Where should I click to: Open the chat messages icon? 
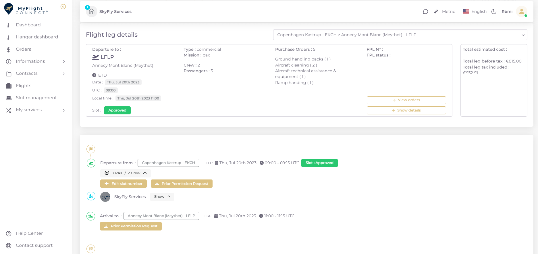pyautogui.click(x=425, y=12)
